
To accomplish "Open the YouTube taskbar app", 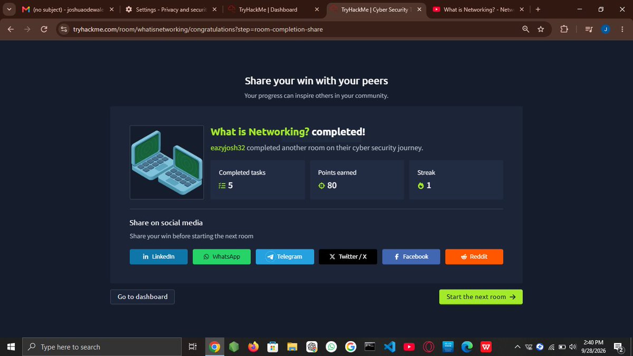I will point(409,347).
